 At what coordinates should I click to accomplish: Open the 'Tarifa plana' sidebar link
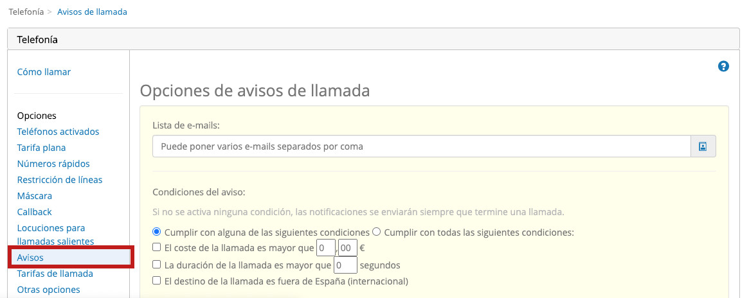point(41,148)
